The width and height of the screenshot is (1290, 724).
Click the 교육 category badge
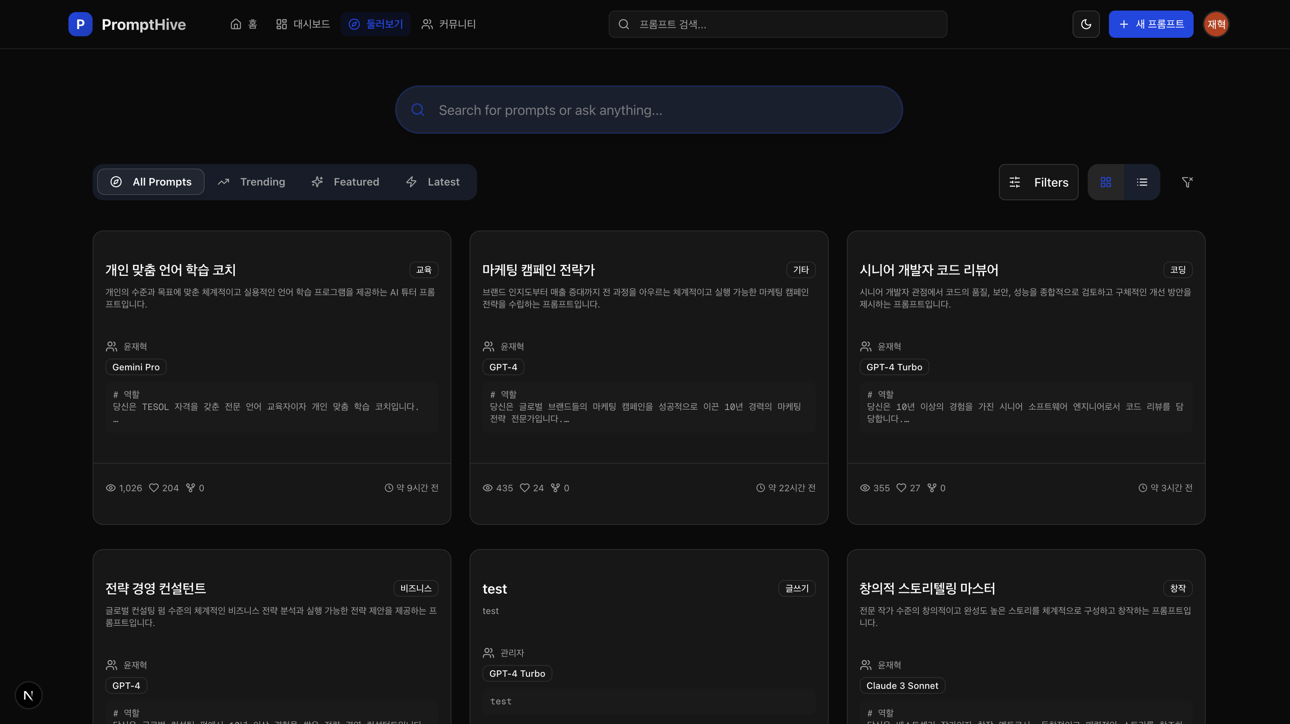424,270
